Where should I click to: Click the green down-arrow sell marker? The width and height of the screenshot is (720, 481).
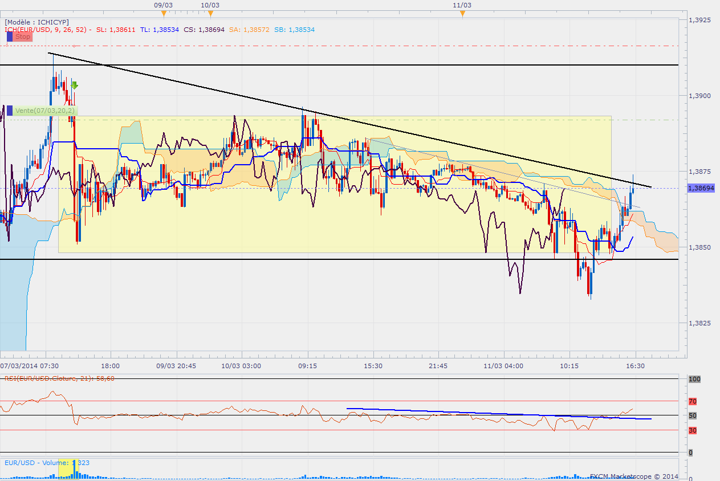click(x=74, y=85)
